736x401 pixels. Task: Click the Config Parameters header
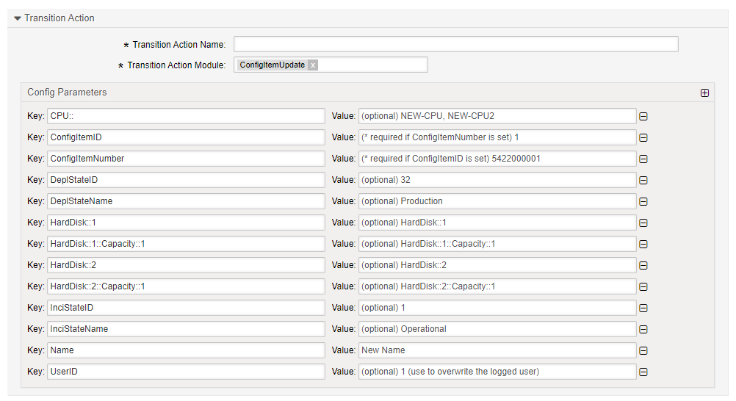(67, 93)
